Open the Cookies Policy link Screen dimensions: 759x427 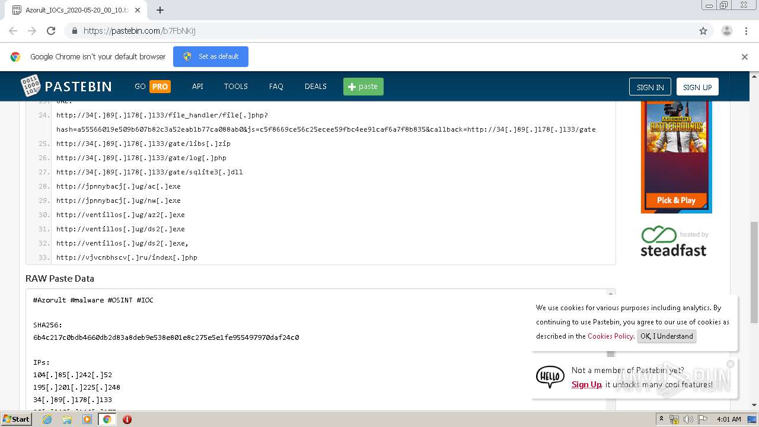(x=610, y=336)
